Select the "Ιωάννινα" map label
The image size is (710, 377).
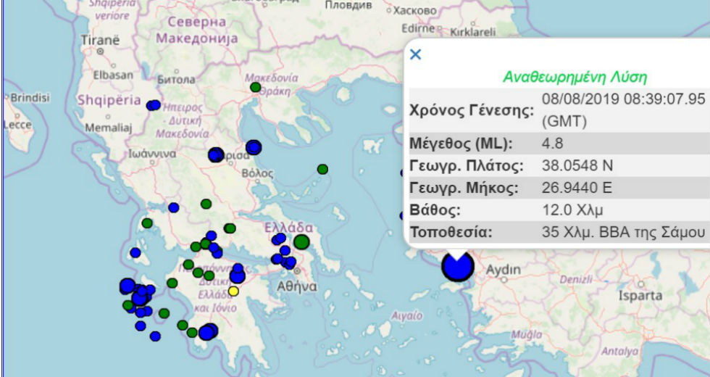click(152, 154)
